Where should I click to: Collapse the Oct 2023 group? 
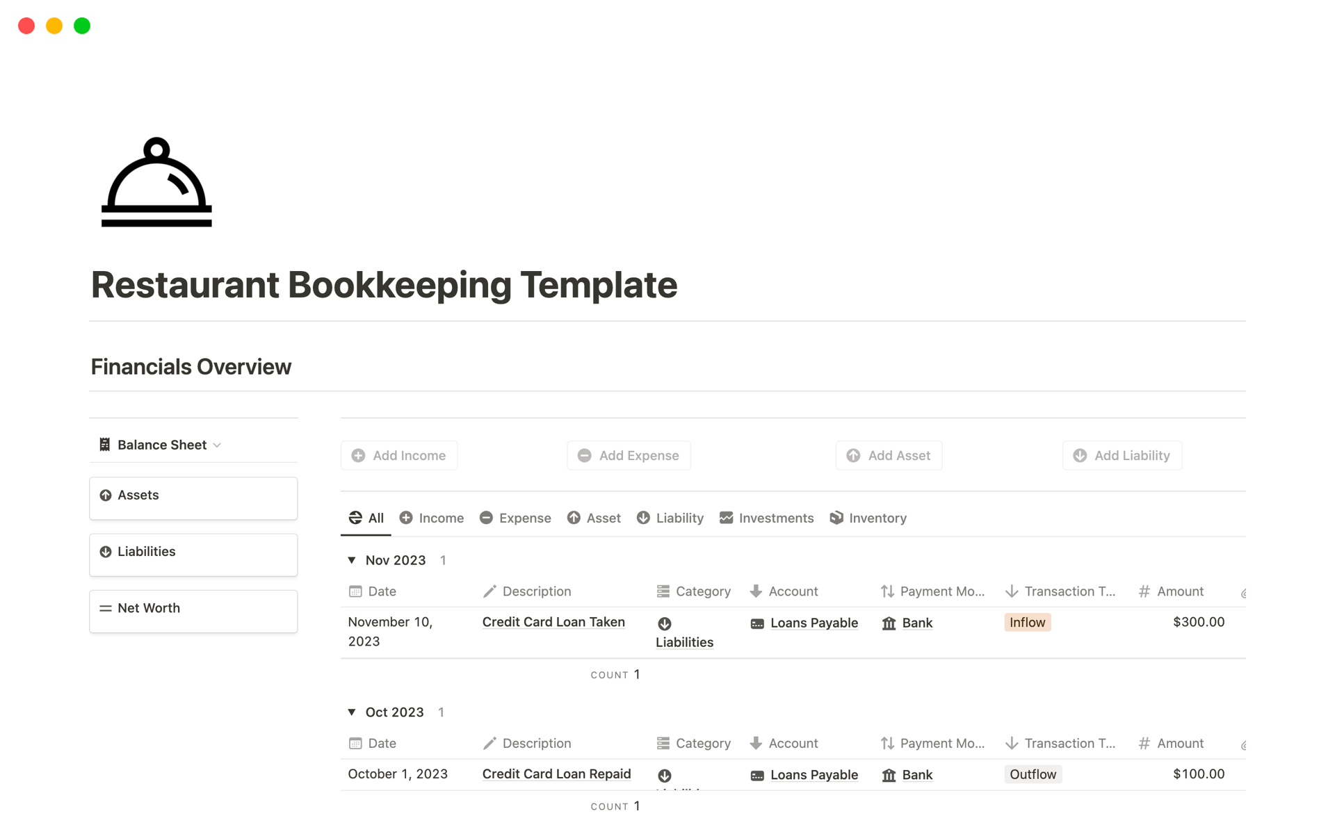point(352,712)
